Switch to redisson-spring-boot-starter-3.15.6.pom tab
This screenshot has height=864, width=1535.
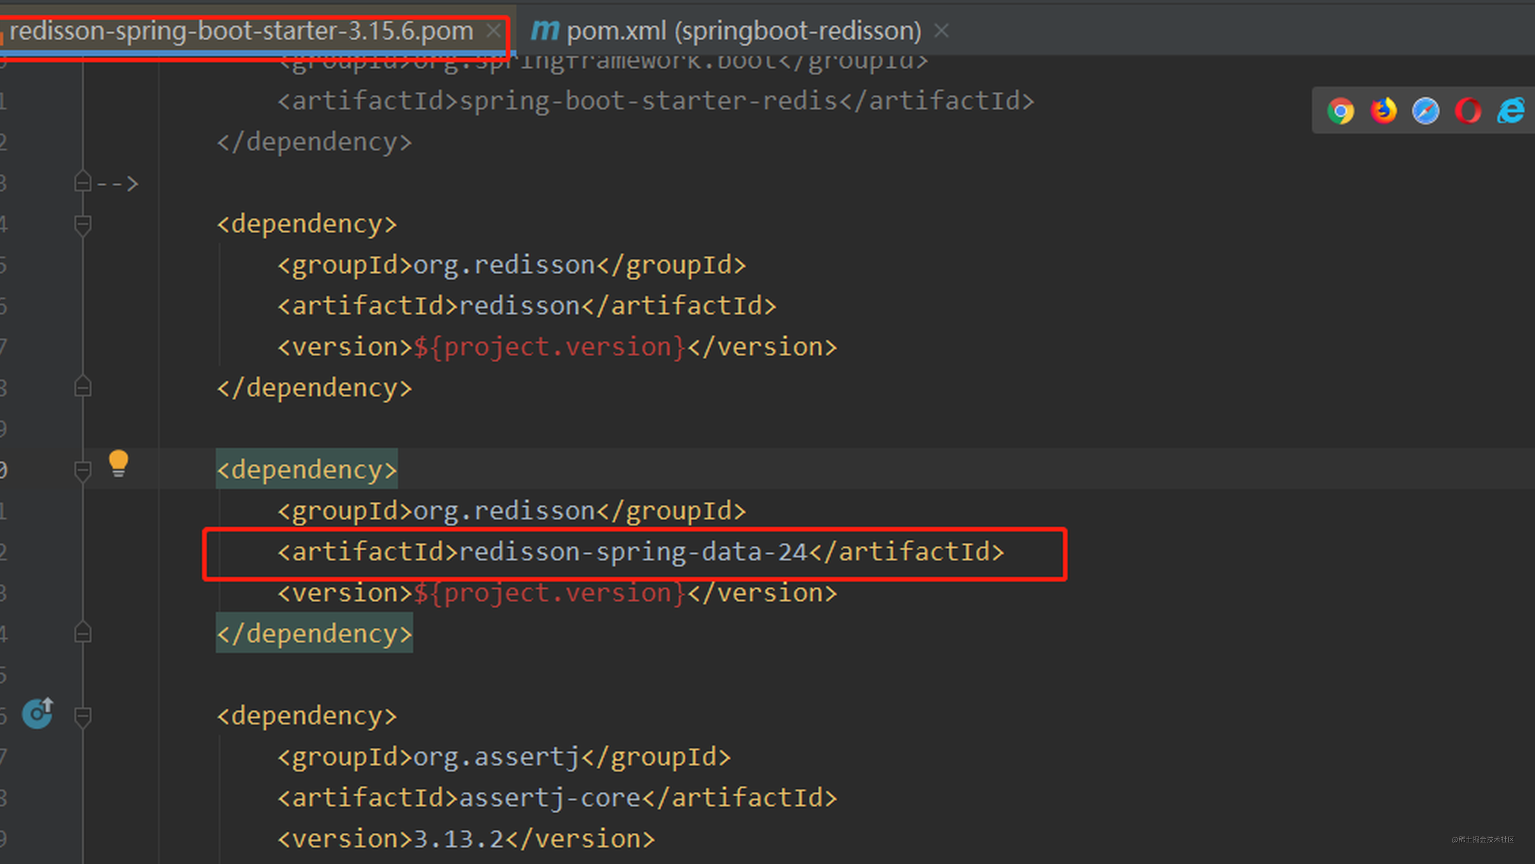241,31
